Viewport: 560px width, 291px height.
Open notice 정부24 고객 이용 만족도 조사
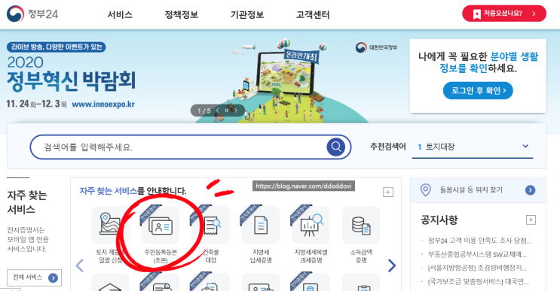point(479,241)
